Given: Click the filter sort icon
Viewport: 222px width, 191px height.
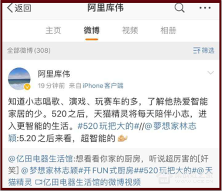Looking at the screenshot, I should (x=197, y=50).
